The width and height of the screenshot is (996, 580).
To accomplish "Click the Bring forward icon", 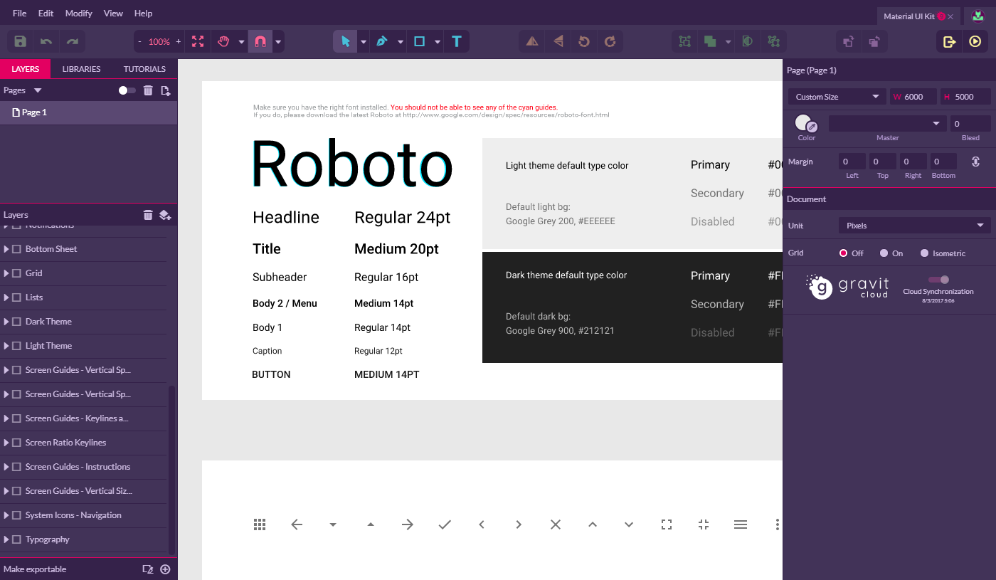I will point(848,42).
